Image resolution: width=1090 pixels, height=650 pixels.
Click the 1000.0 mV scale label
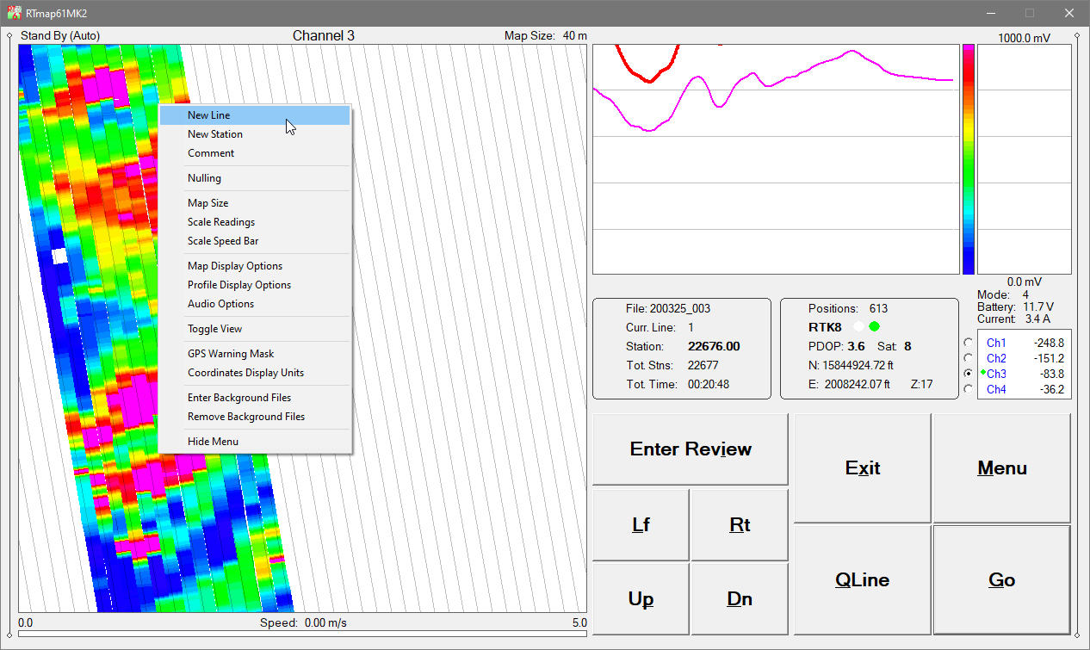click(1024, 38)
